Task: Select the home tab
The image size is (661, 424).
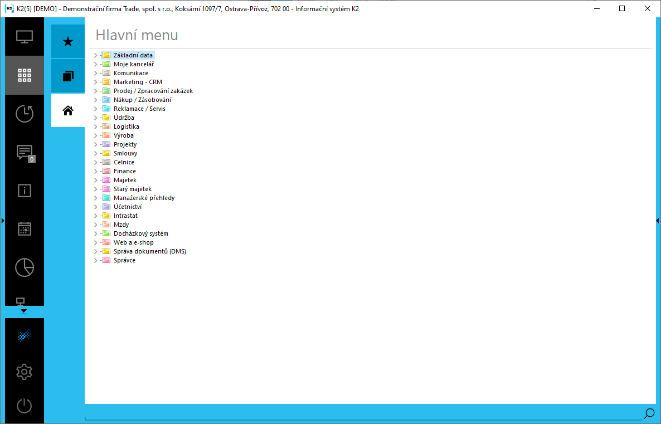Action: pos(68,110)
